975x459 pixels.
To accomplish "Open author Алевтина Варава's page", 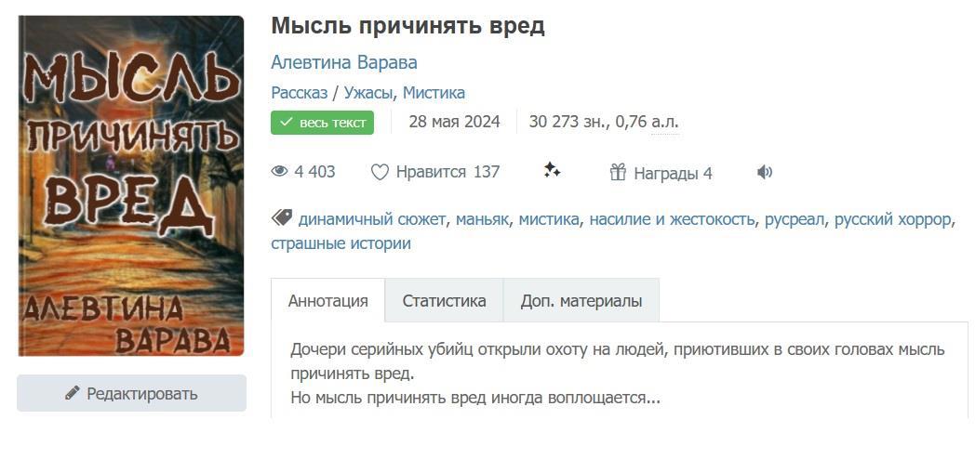I will pos(344,62).
